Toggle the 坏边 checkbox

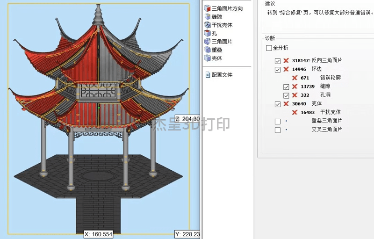click(278, 69)
